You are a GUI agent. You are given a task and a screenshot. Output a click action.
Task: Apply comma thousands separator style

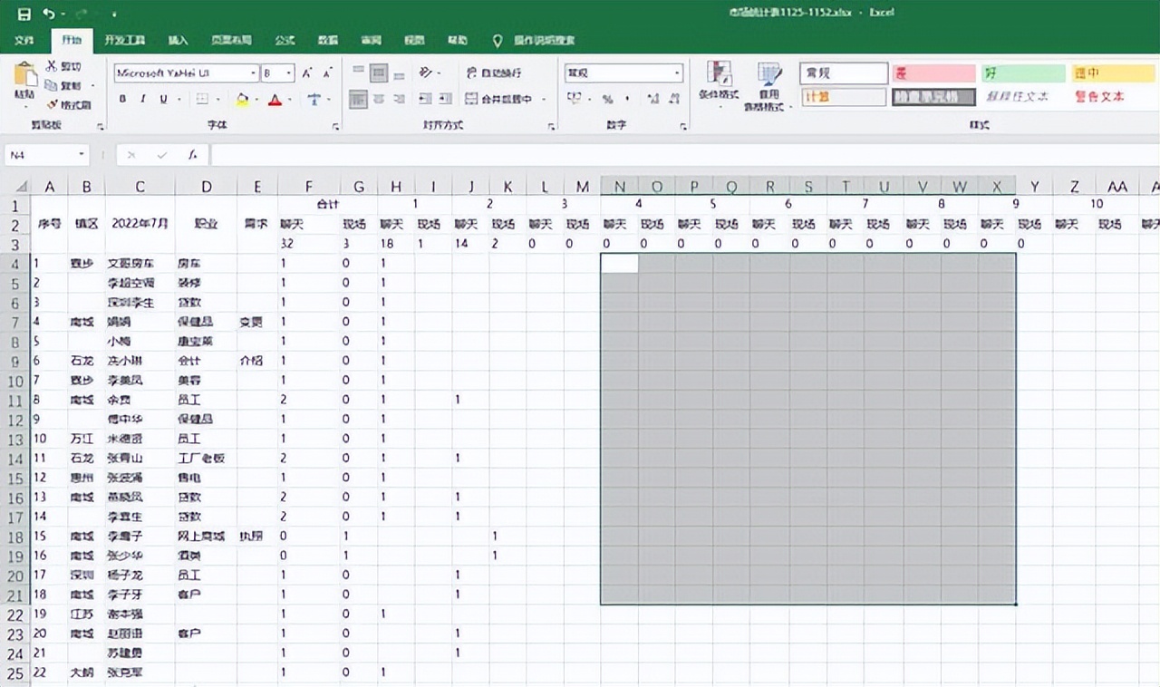tap(627, 99)
